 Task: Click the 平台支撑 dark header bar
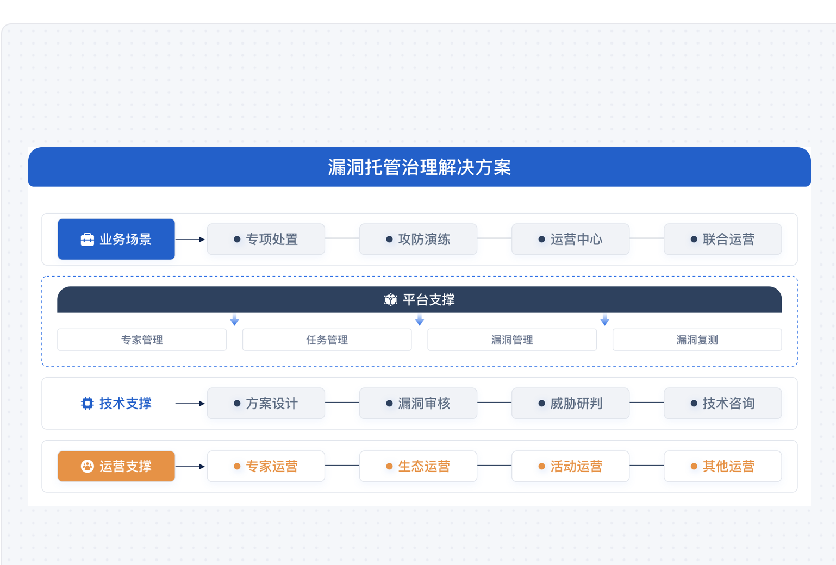click(420, 300)
